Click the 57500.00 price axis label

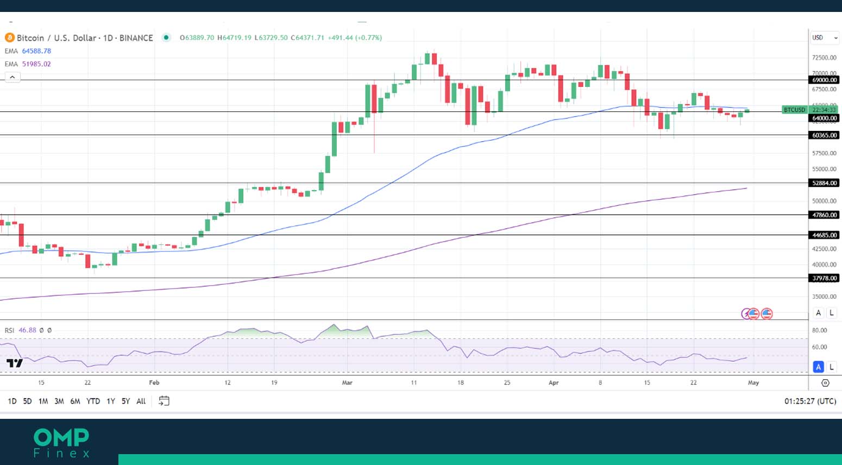point(824,153)
